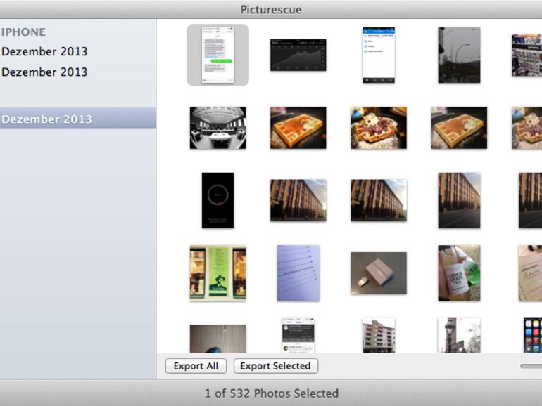The image size is (542, 406).
Task: Select the black-and-white fisheye hall photo
Action: [x=218, y=128]
